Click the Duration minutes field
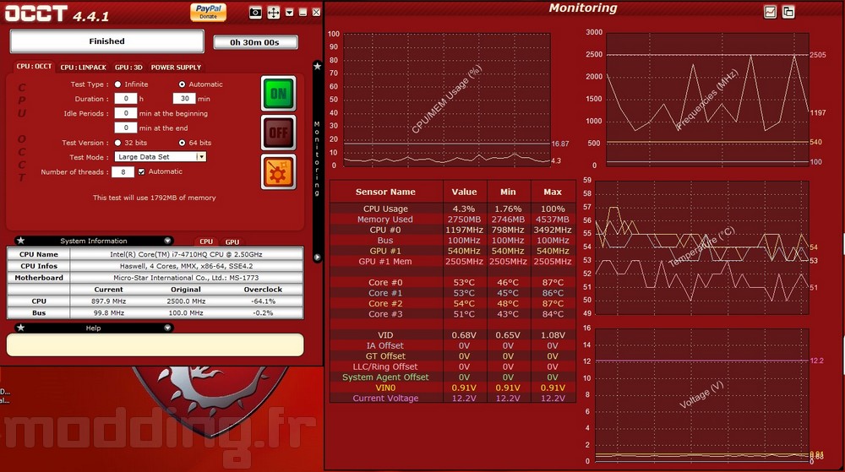Screen dimensions: 845x472 (x=183, y=99)
